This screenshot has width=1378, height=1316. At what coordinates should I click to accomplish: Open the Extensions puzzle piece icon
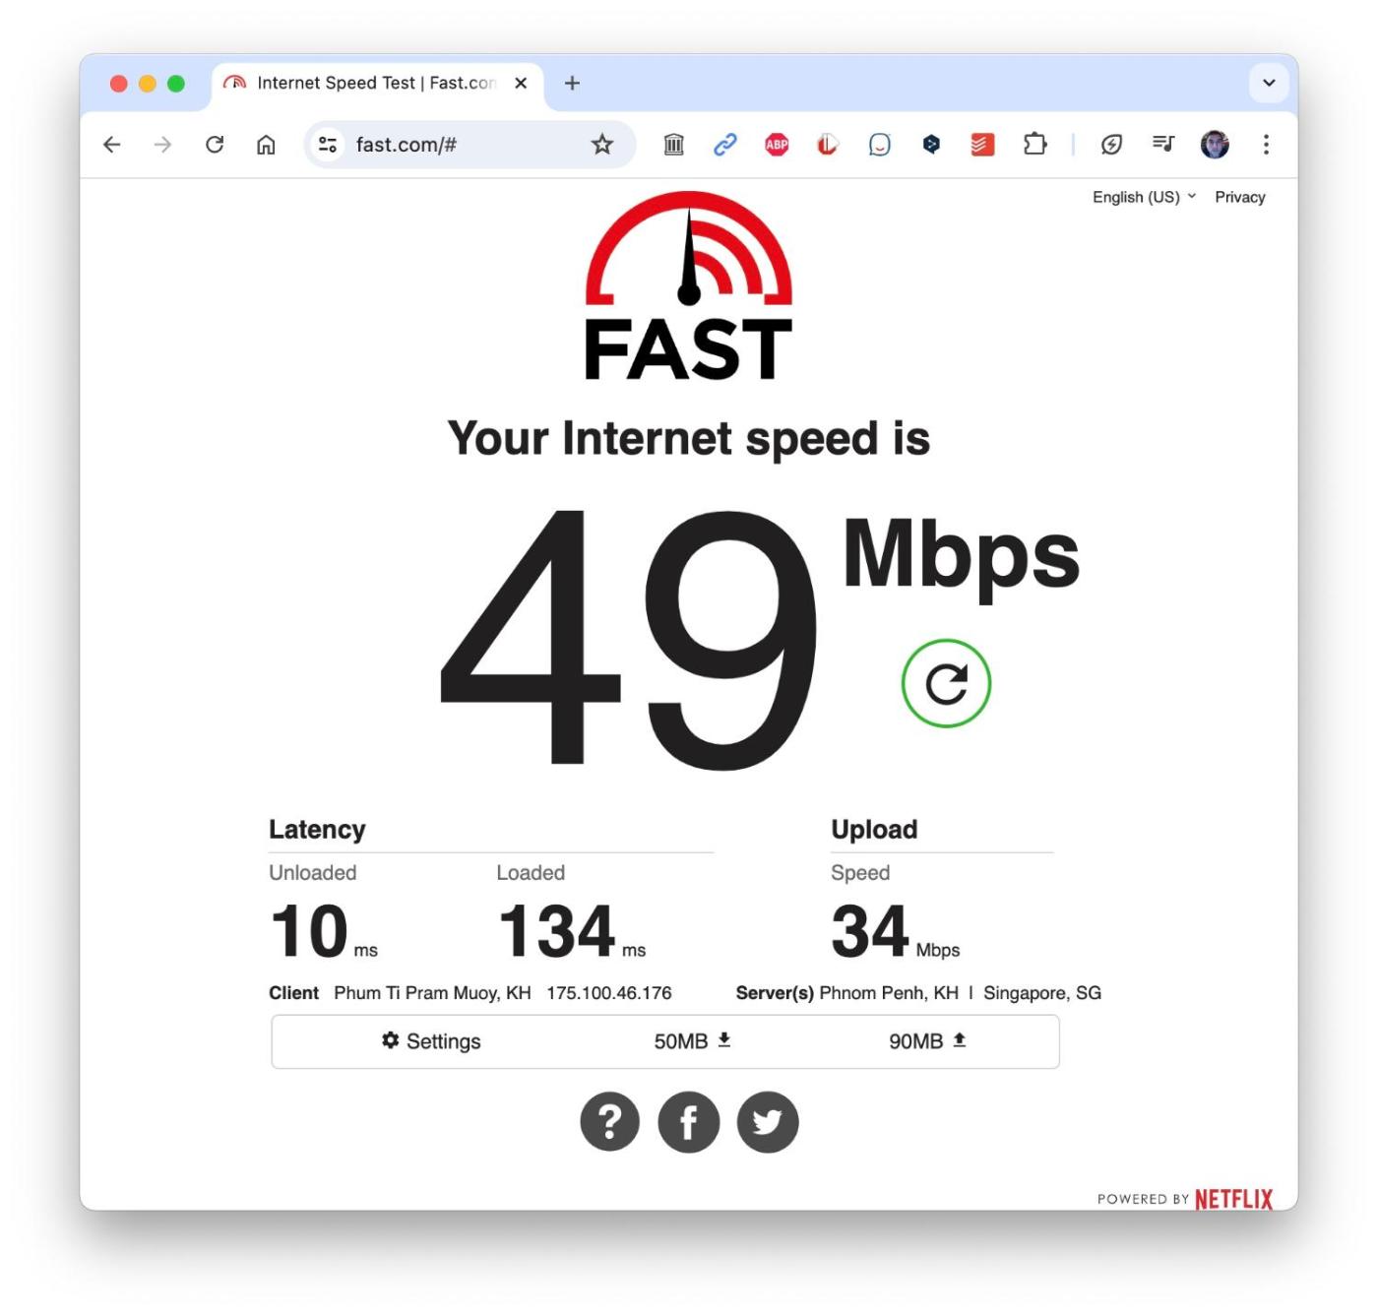[x=1034, y=145]
